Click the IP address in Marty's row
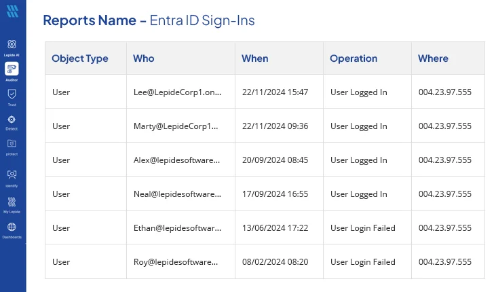496x292 pixels. coord(445,126)
